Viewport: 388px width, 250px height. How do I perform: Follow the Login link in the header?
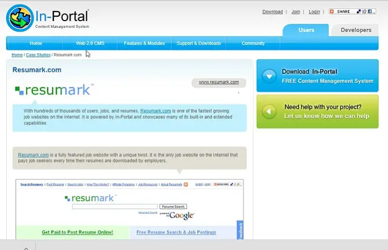point(314,12)
